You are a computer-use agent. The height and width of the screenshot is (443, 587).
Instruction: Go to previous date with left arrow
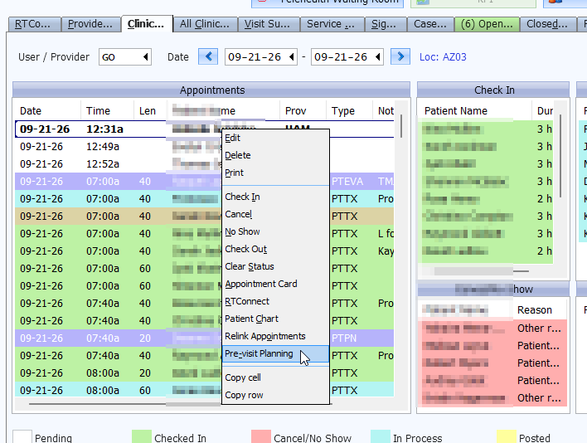(x=208, y=57)
